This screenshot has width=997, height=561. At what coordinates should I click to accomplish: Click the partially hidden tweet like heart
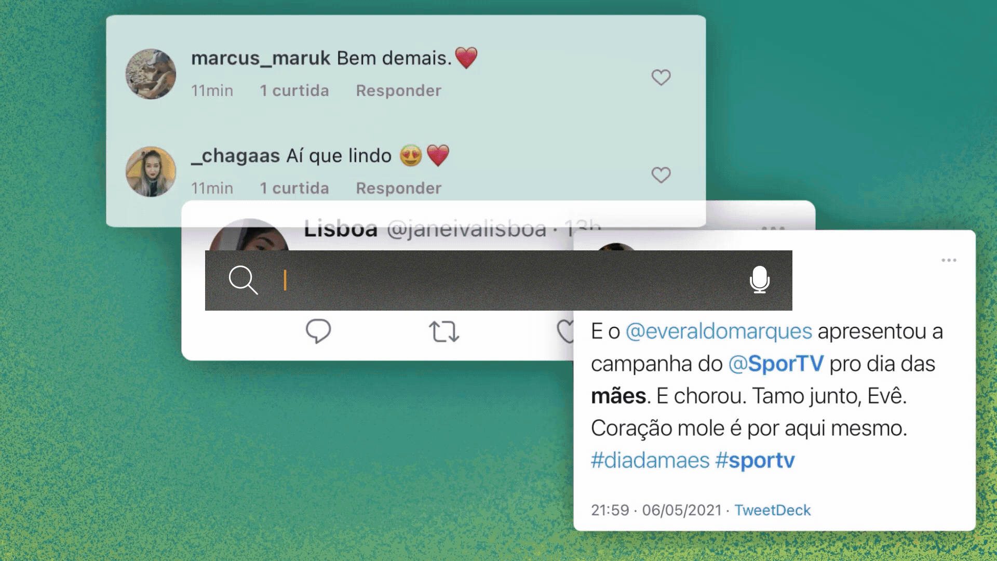point(565,331)
